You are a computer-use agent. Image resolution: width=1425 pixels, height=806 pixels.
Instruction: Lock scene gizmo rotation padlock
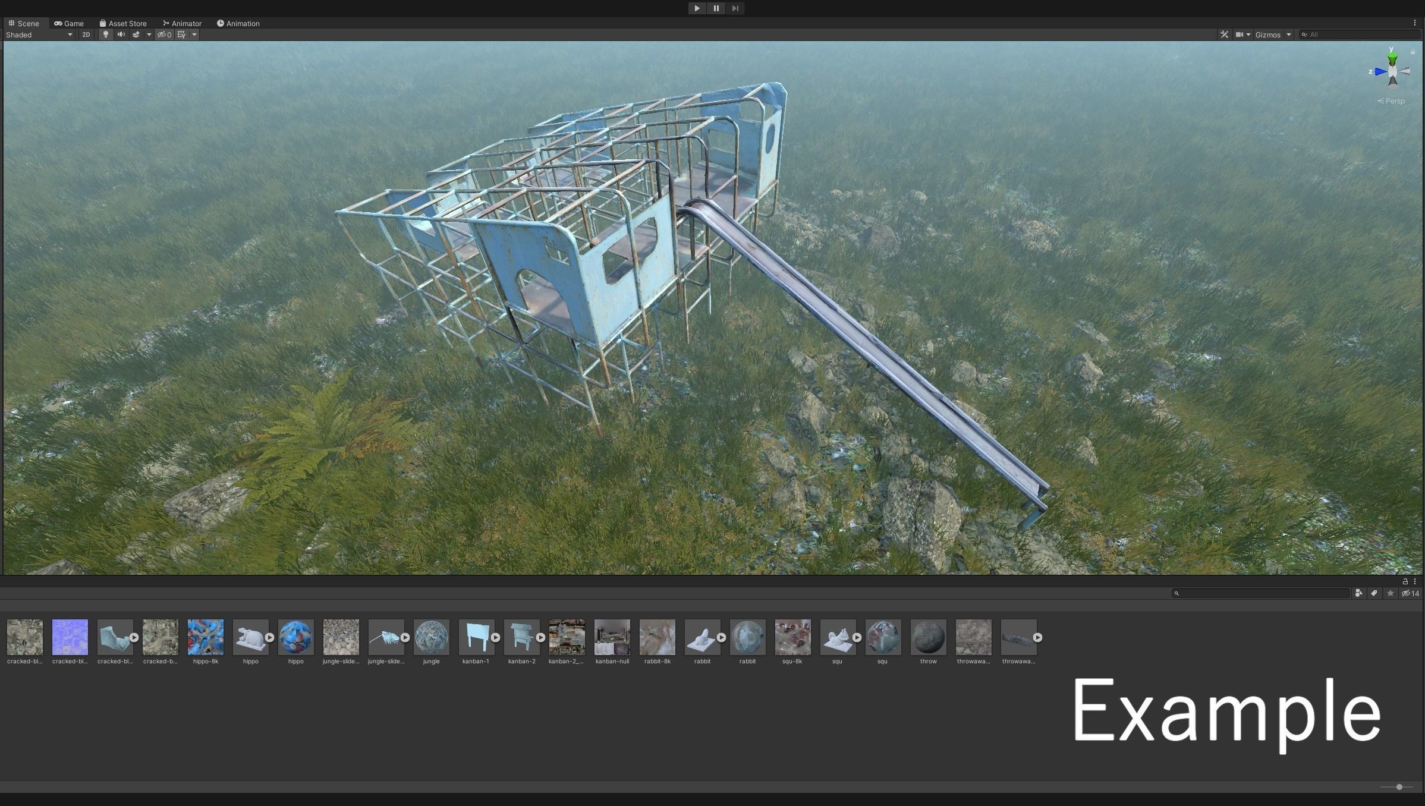(x=1413, y=52)
